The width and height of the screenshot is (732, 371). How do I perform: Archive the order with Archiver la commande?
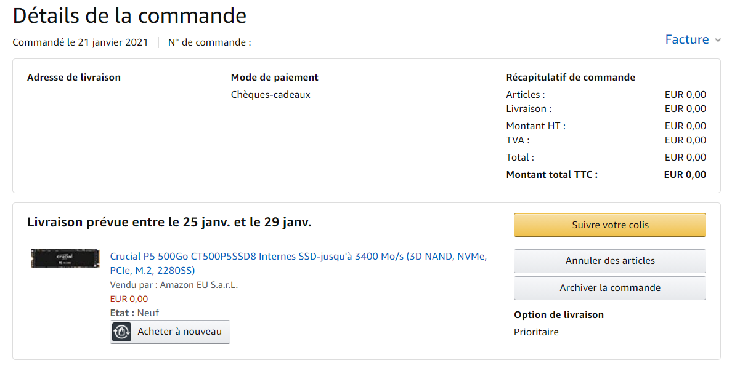pyautogui.click(x=609, y=288)
